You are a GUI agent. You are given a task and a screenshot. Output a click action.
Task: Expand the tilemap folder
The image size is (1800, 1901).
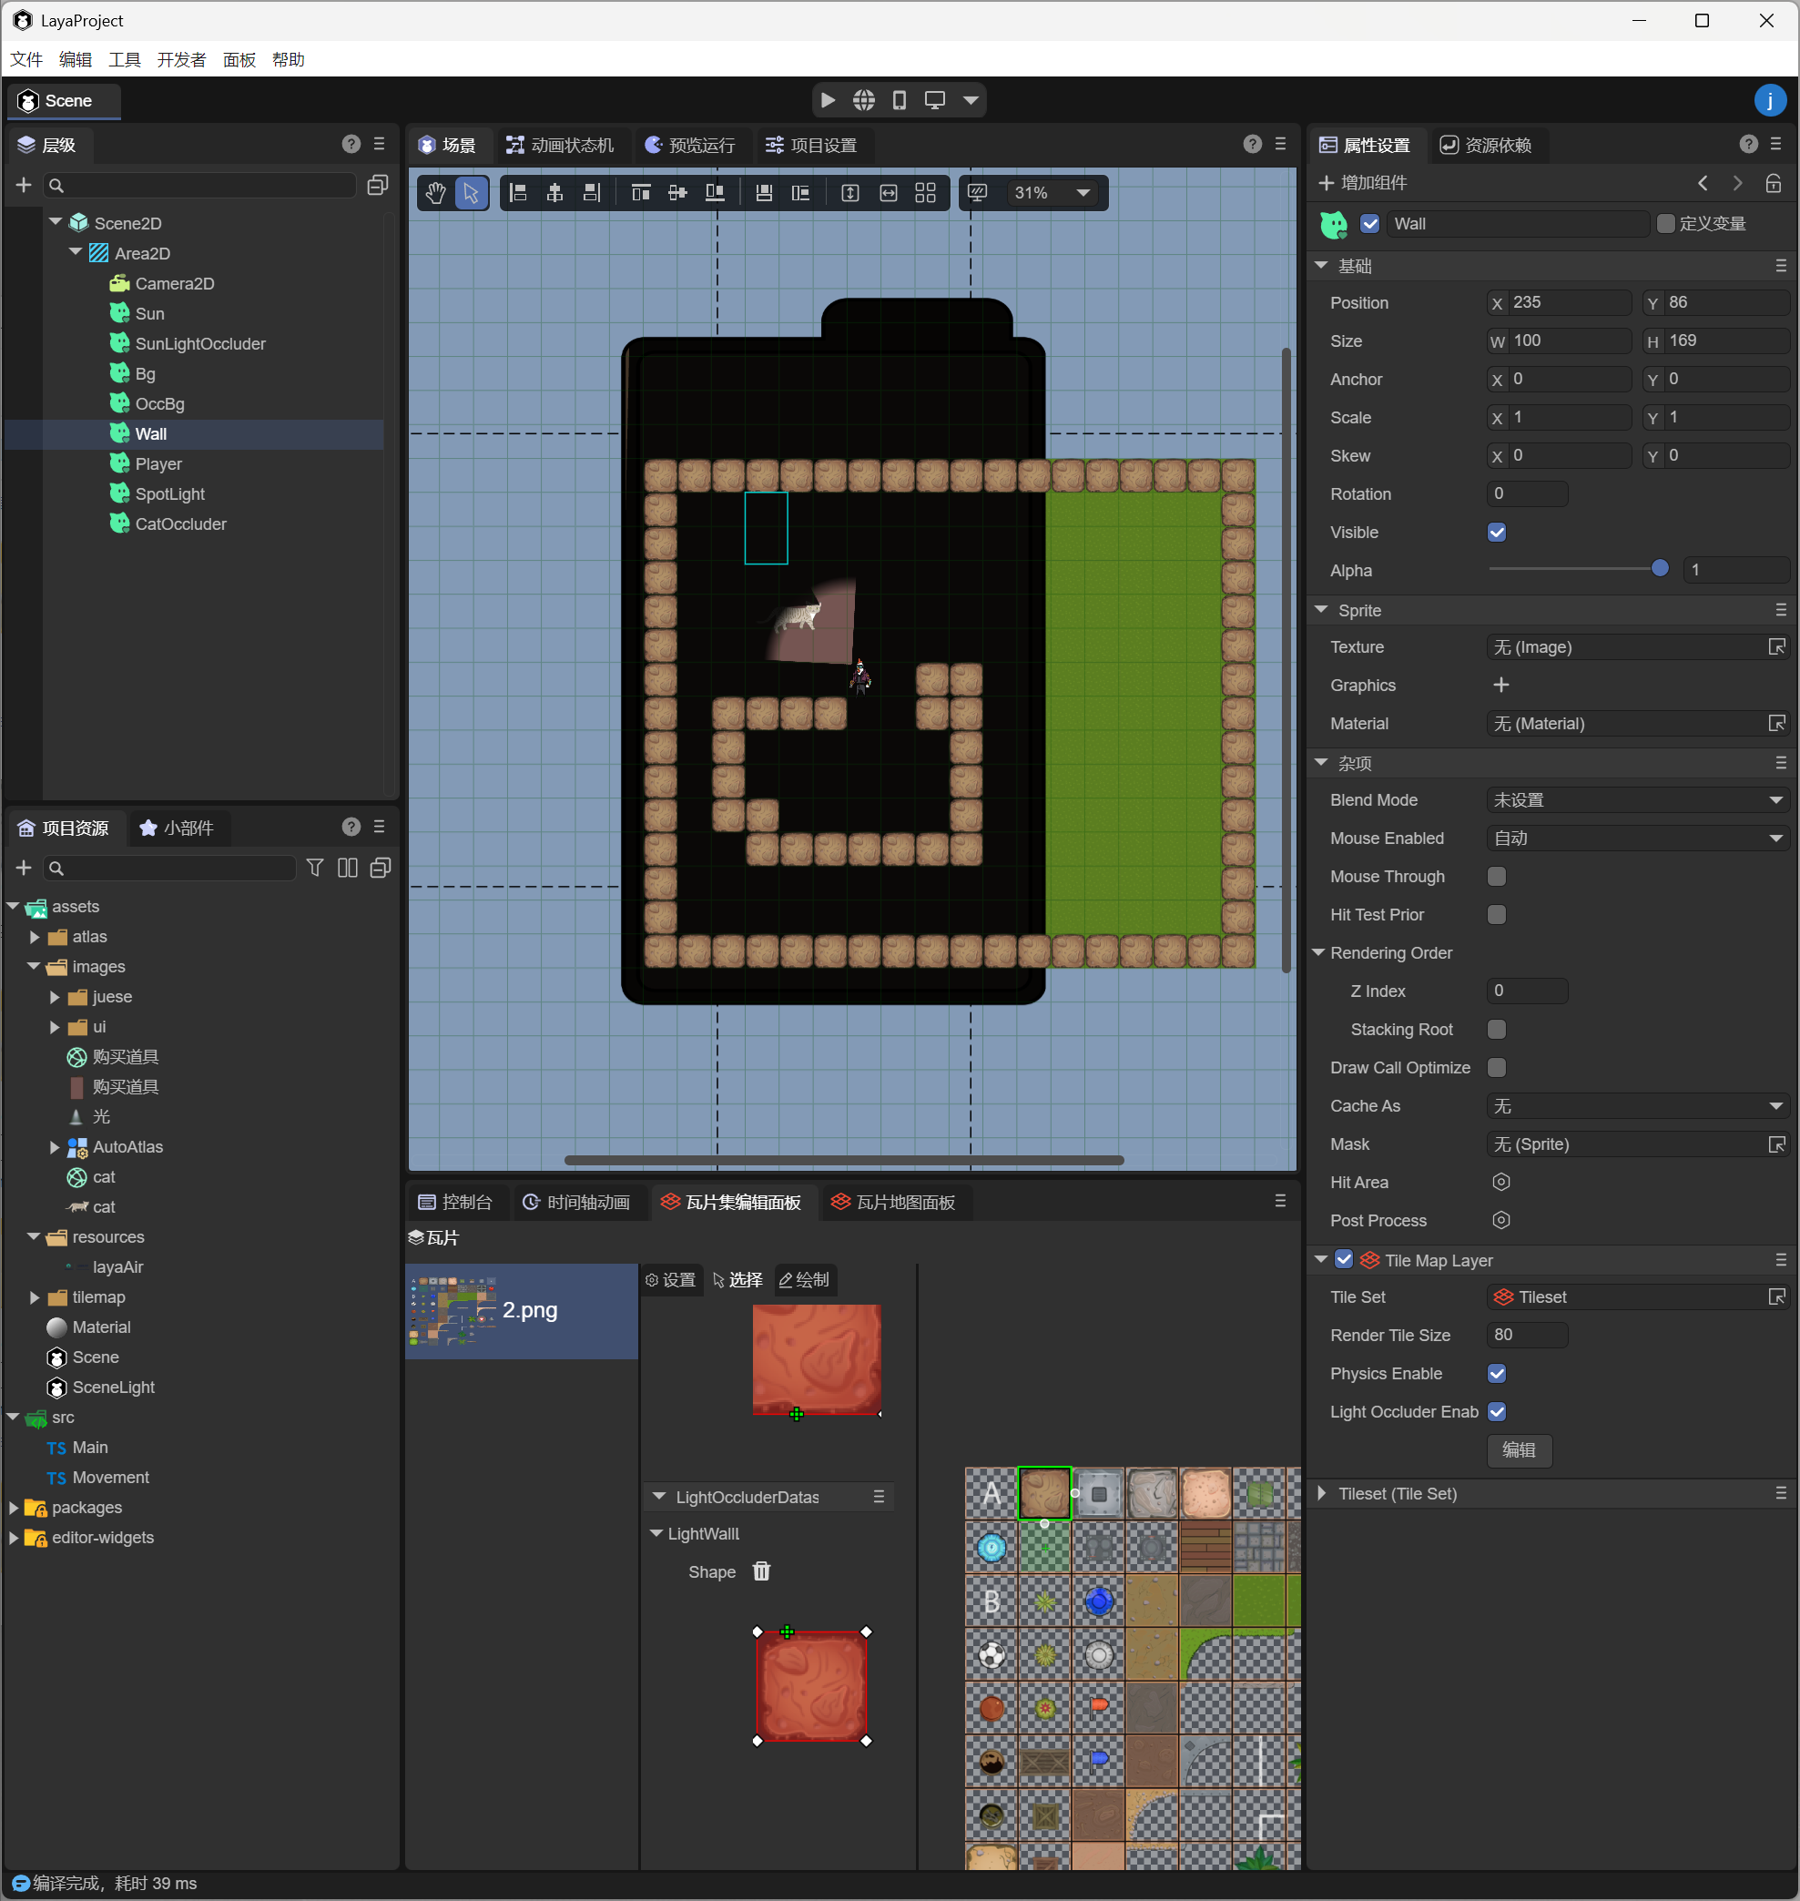pos(36,1297)
